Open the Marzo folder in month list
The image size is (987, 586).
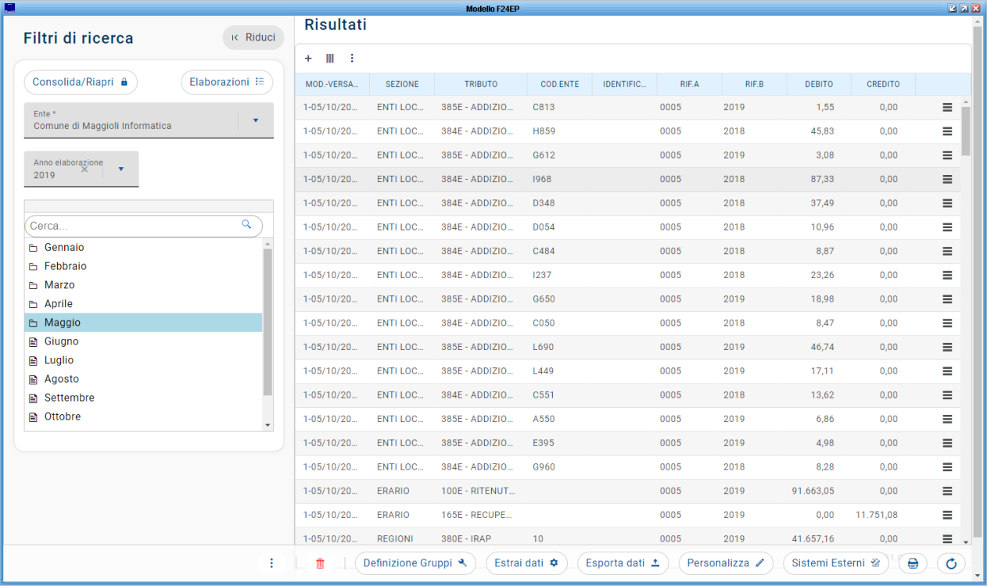coord(59,285)
